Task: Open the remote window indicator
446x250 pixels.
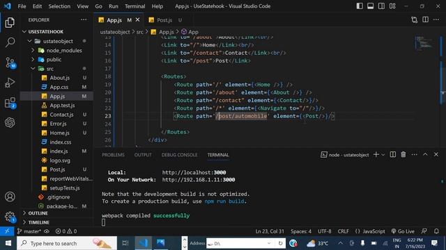Action: point(7,231)
